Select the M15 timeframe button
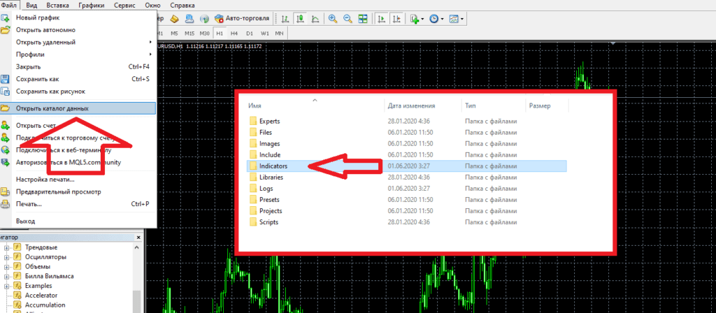Image resolution: width=716 pixels, height=313 pixels. click(188, 34)
